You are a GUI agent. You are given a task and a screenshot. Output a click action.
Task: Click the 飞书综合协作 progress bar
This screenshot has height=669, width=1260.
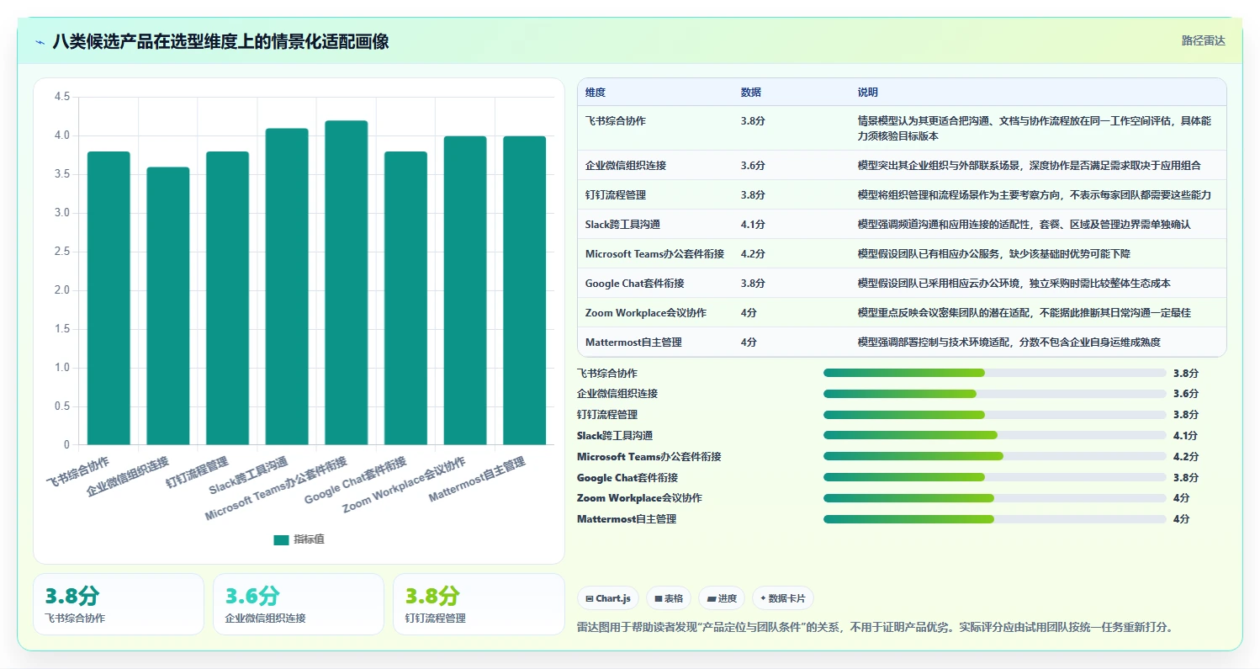pyautogui.click(x=994, y=373)
